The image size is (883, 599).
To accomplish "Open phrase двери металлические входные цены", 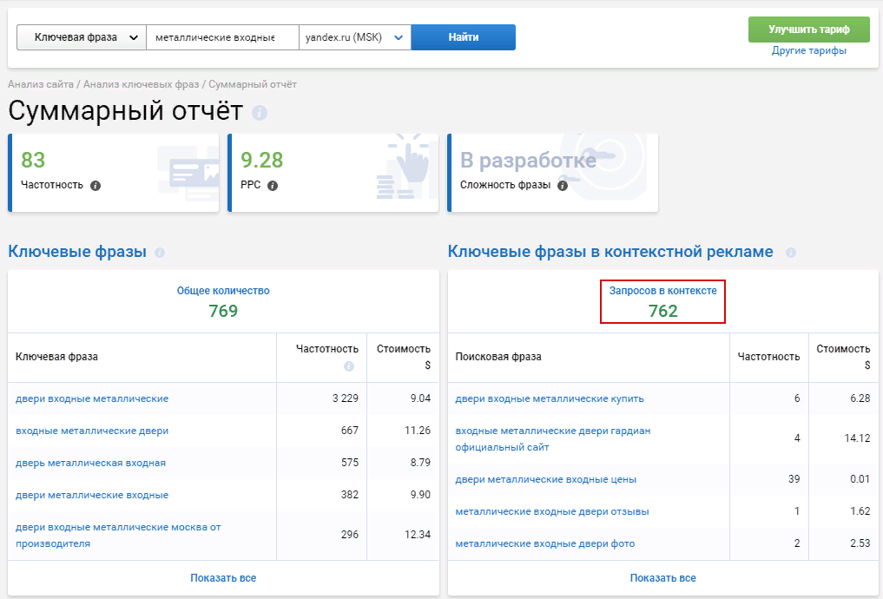I will [x=545, y=480].
